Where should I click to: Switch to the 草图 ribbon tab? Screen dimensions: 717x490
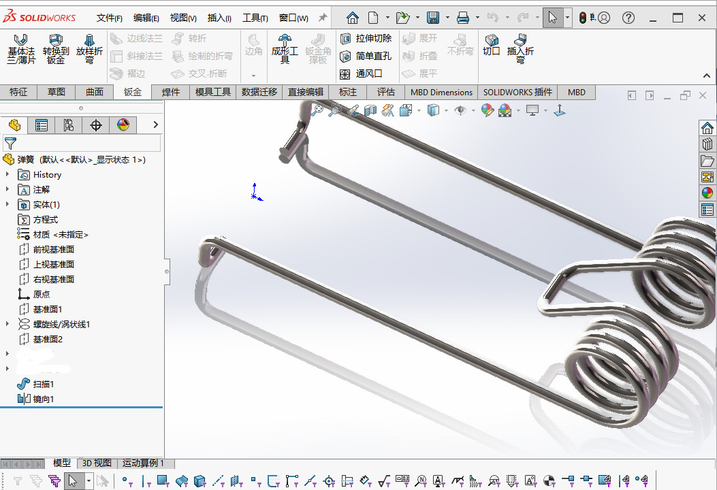click(x=57, y=92)
